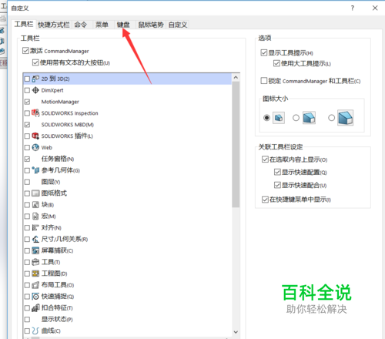Enable the 2D 到 3D toolbar checkbox
The height and width of the screenshot is (339, 385).
[27, 79]
